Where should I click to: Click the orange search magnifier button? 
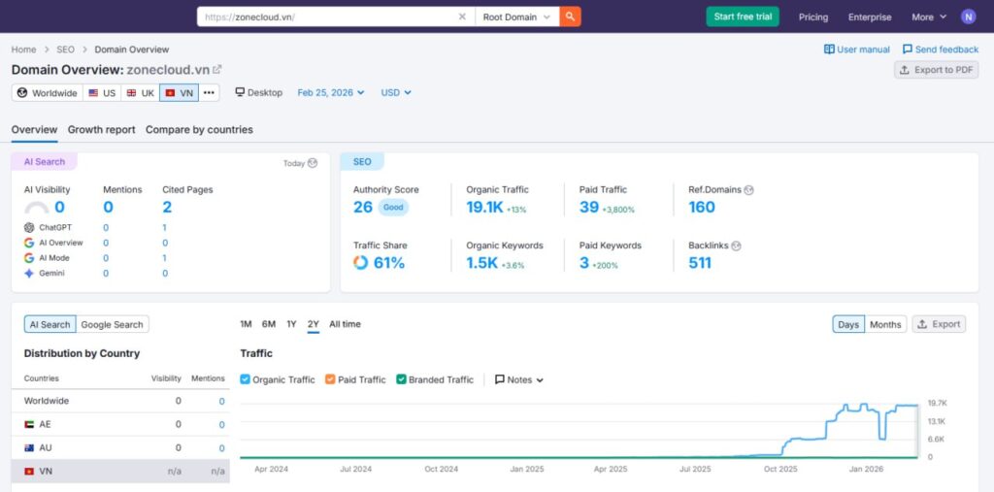click(x=570, y=16)
